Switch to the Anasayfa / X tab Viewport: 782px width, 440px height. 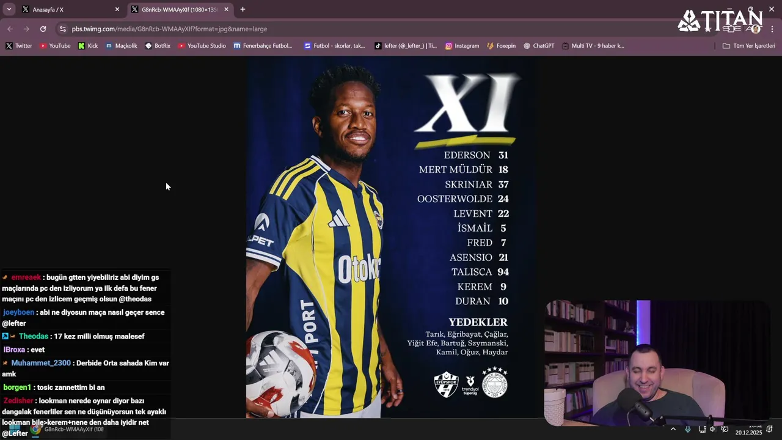click(71, 9)
